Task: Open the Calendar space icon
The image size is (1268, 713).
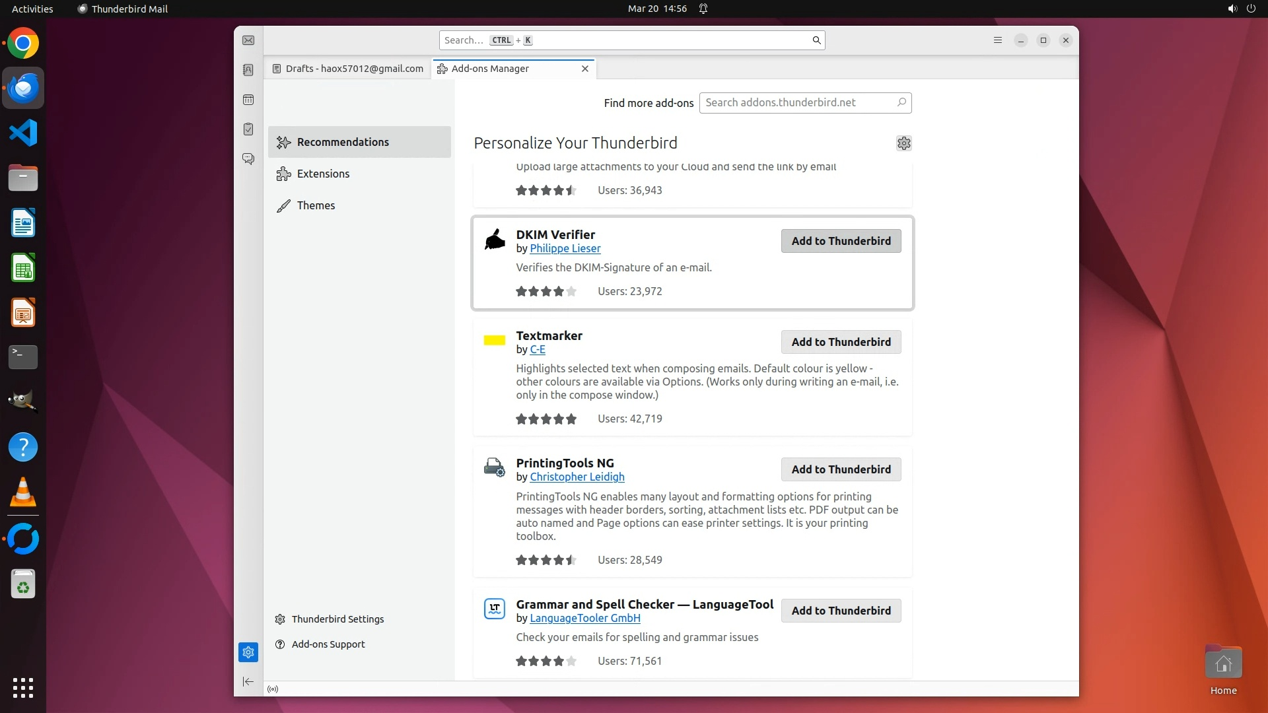Action: pos(248,100)
